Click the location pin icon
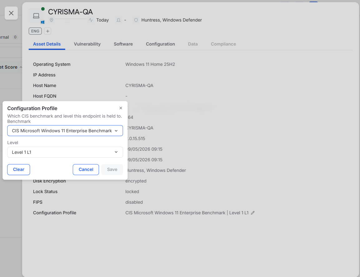360x277 pixels. click(51, 20)
